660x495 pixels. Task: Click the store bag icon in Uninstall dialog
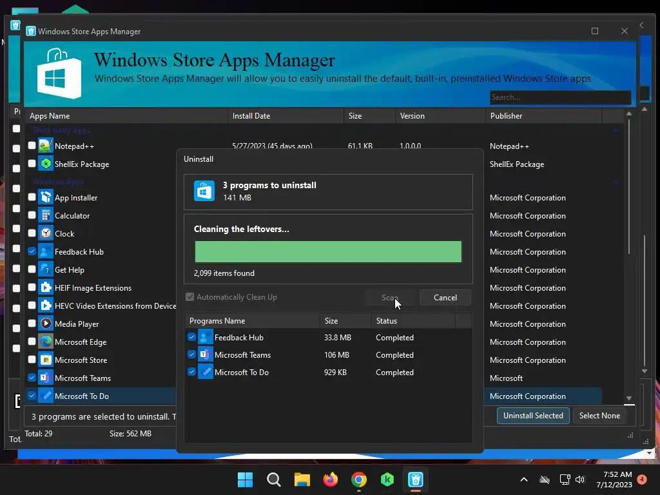(204, 191)
